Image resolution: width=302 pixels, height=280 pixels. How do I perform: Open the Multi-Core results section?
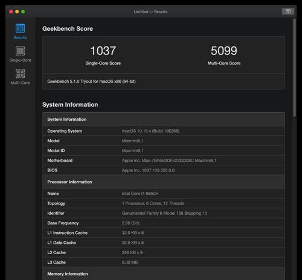(x=20, y=77)
